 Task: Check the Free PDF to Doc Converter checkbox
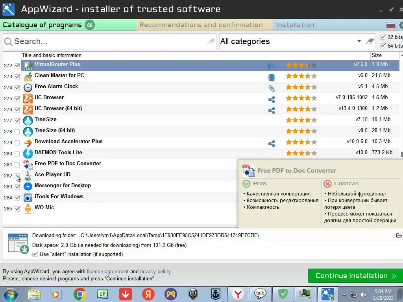point(17,165)
